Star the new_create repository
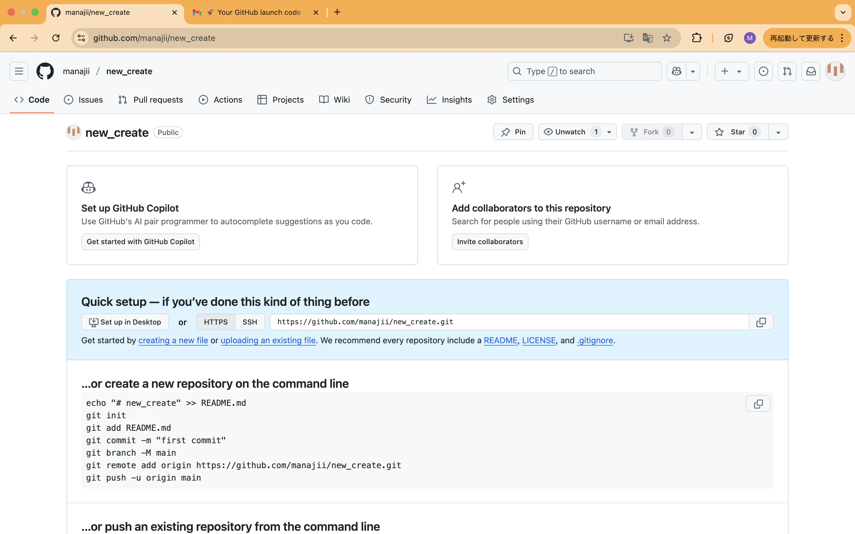 point(738,132)
